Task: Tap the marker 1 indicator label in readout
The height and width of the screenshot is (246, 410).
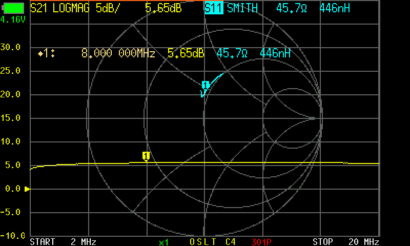Action: tap(47, 53)
